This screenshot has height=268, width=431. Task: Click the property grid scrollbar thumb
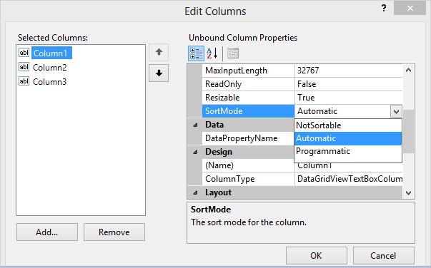click(408, 132)
